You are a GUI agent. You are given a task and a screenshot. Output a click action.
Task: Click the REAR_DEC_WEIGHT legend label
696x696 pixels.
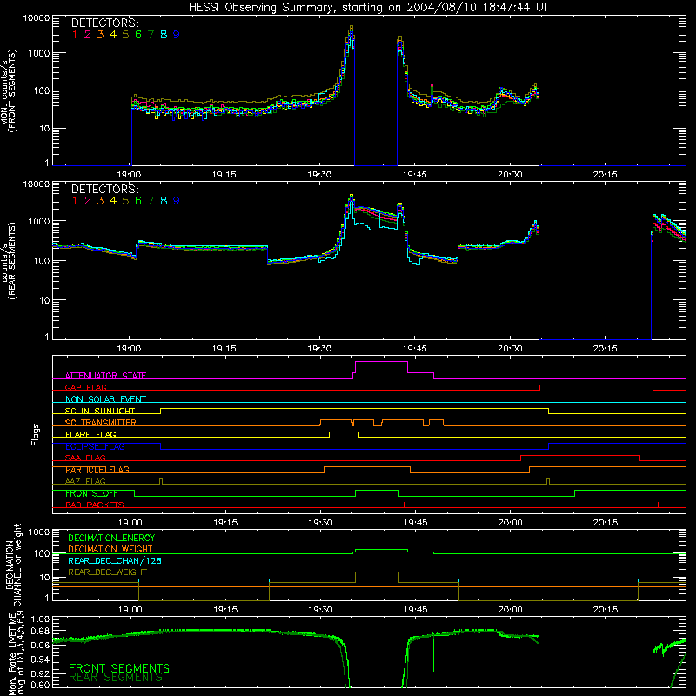coord(107,572)
